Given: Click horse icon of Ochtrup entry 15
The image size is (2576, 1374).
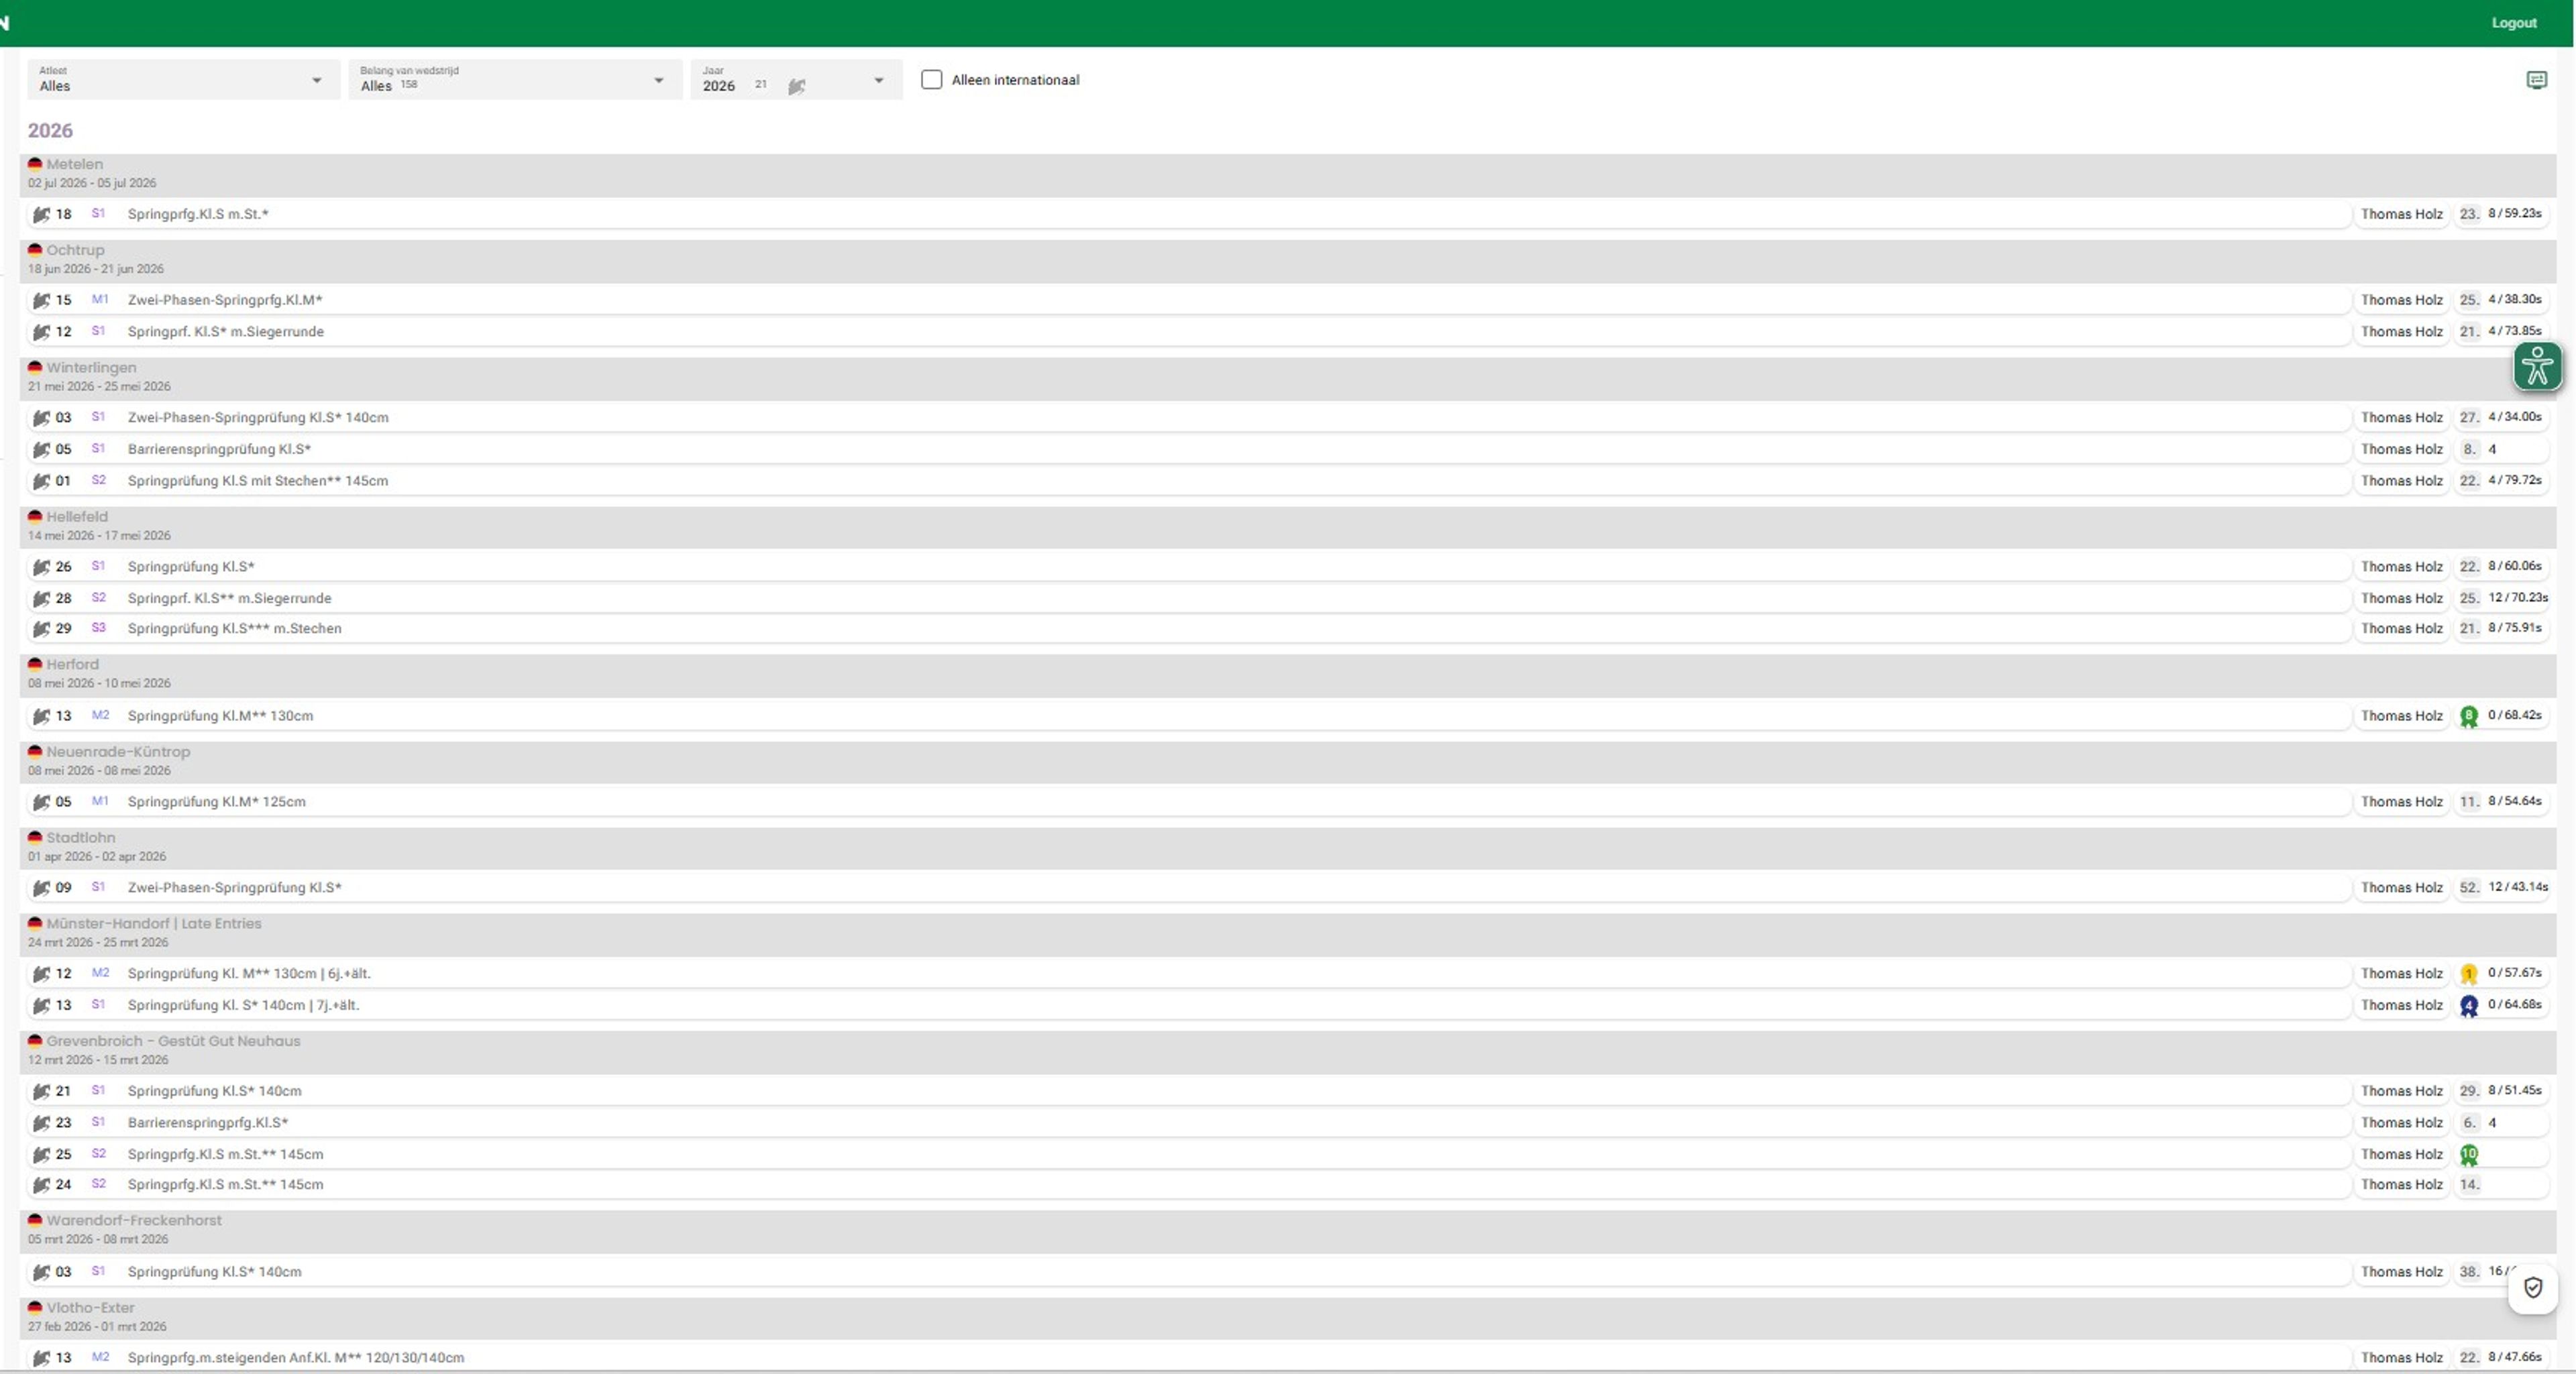Looking at the screenshot, I should click(x=41, y=300).
